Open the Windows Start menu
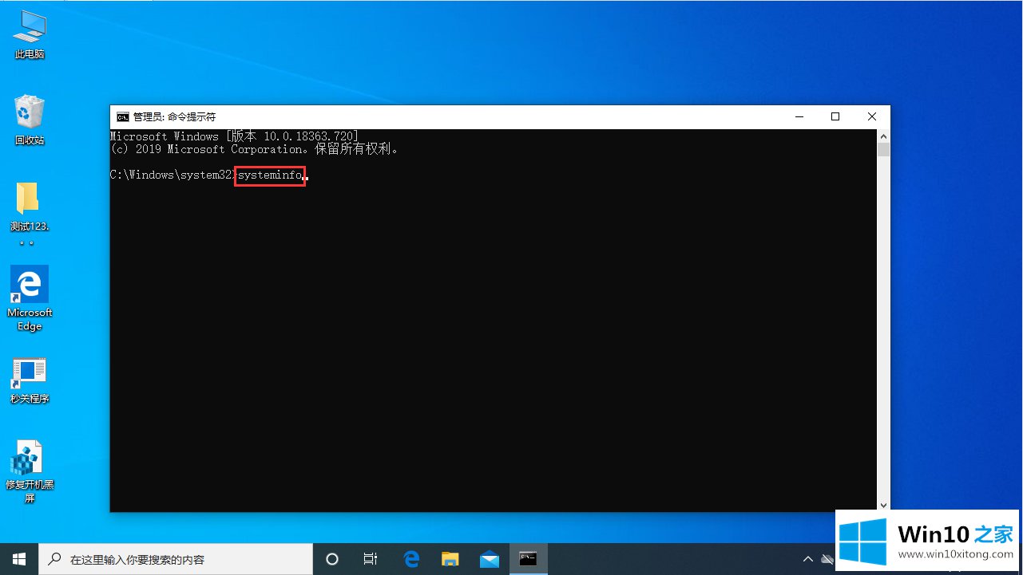Screen dimensions: 1023x575 coord(19,559)
